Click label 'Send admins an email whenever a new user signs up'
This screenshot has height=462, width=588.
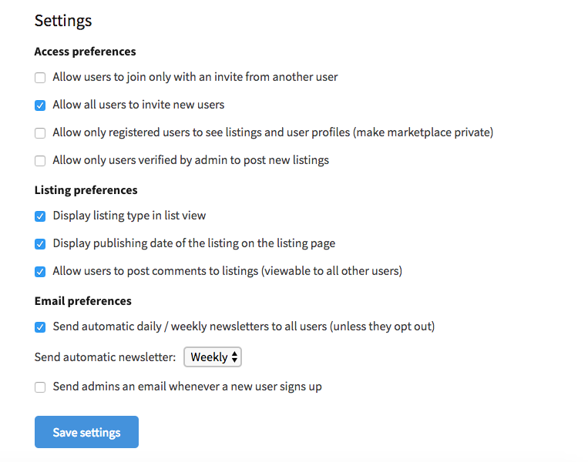point(187,387)
